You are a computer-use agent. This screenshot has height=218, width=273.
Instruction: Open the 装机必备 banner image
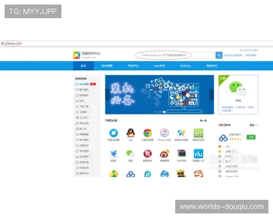point(160,94)
